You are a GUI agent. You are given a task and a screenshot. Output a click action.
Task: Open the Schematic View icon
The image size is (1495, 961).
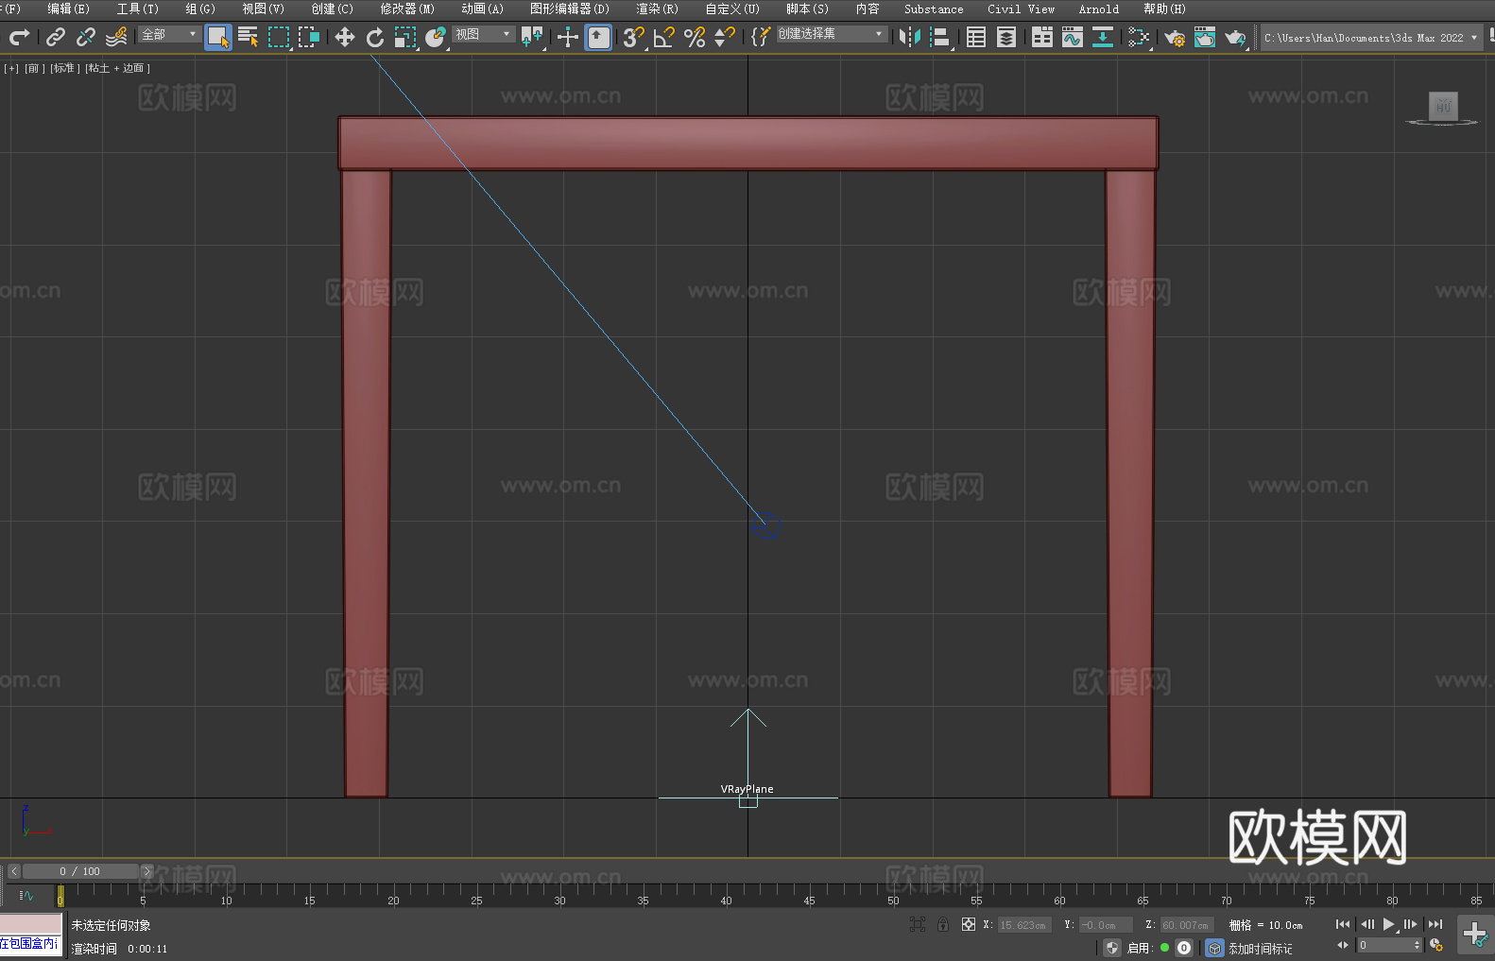click(1103, 37)
